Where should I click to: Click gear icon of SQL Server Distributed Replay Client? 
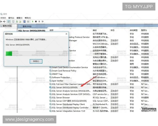point(50,104)
